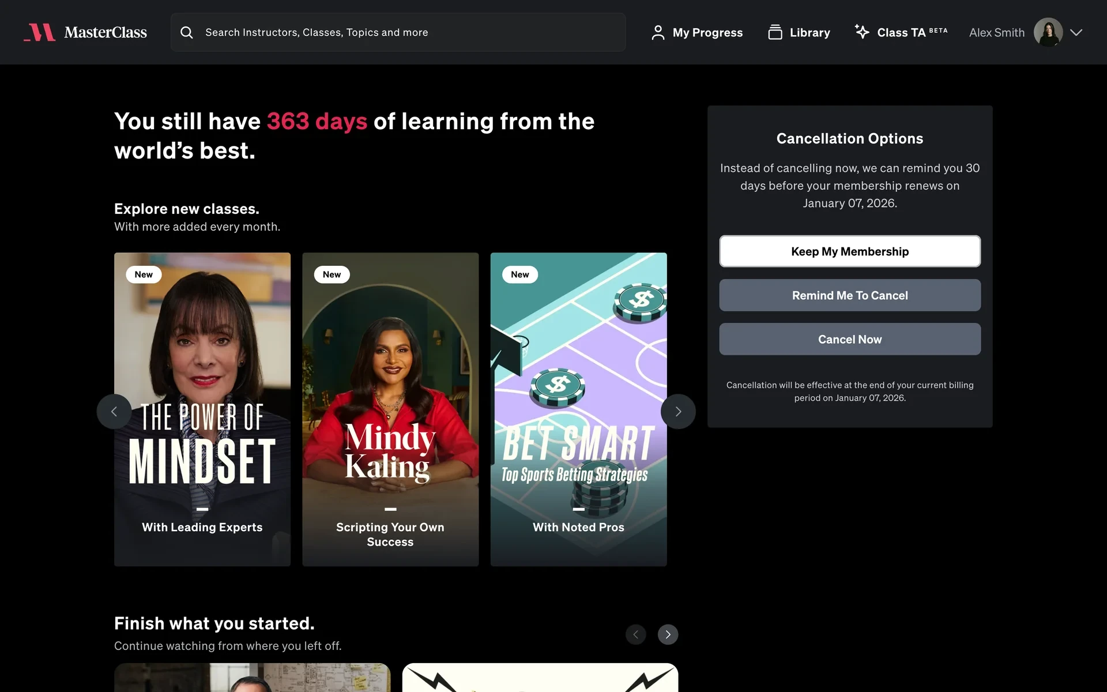Open Mindy Kaling class card

pyautogui.click(x=390, y=409)
